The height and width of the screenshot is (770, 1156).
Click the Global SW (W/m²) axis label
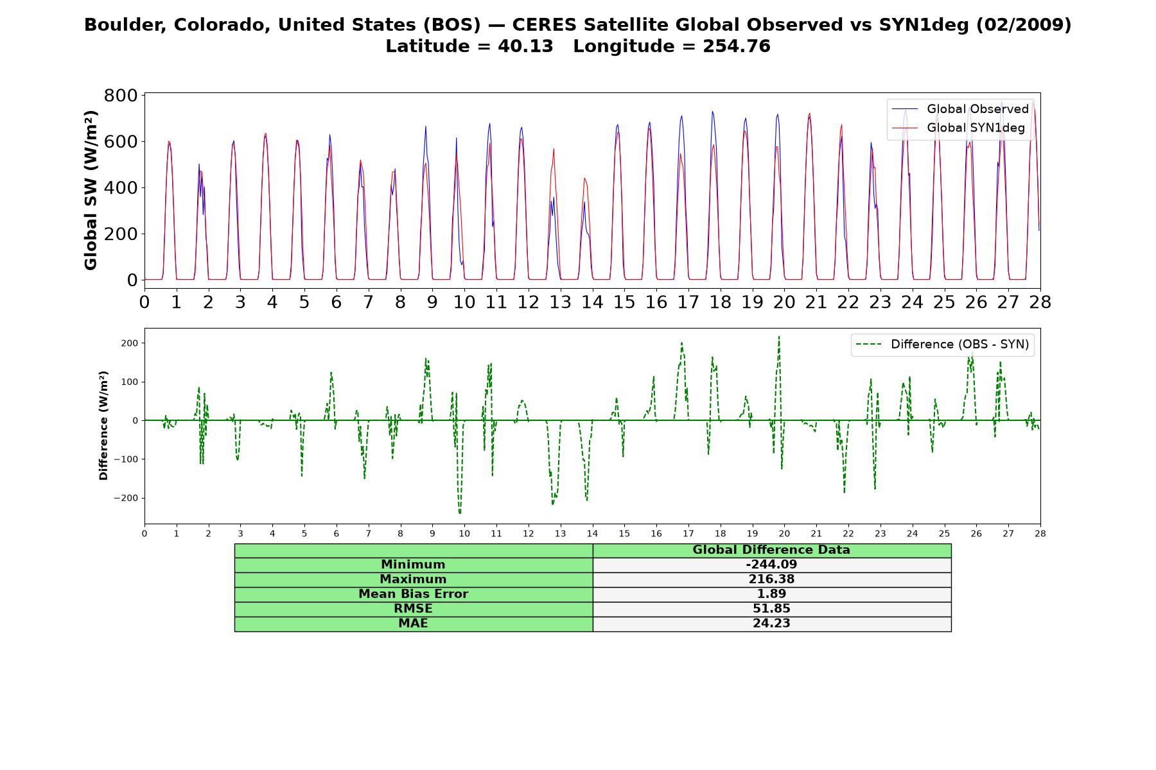pos(91,190)
